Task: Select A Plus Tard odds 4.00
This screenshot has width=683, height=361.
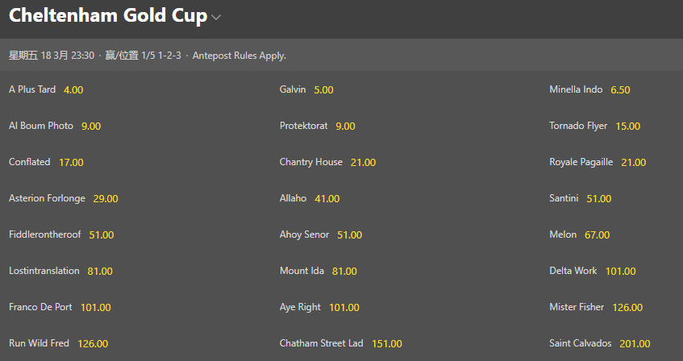Action: [x=73, y=89]
